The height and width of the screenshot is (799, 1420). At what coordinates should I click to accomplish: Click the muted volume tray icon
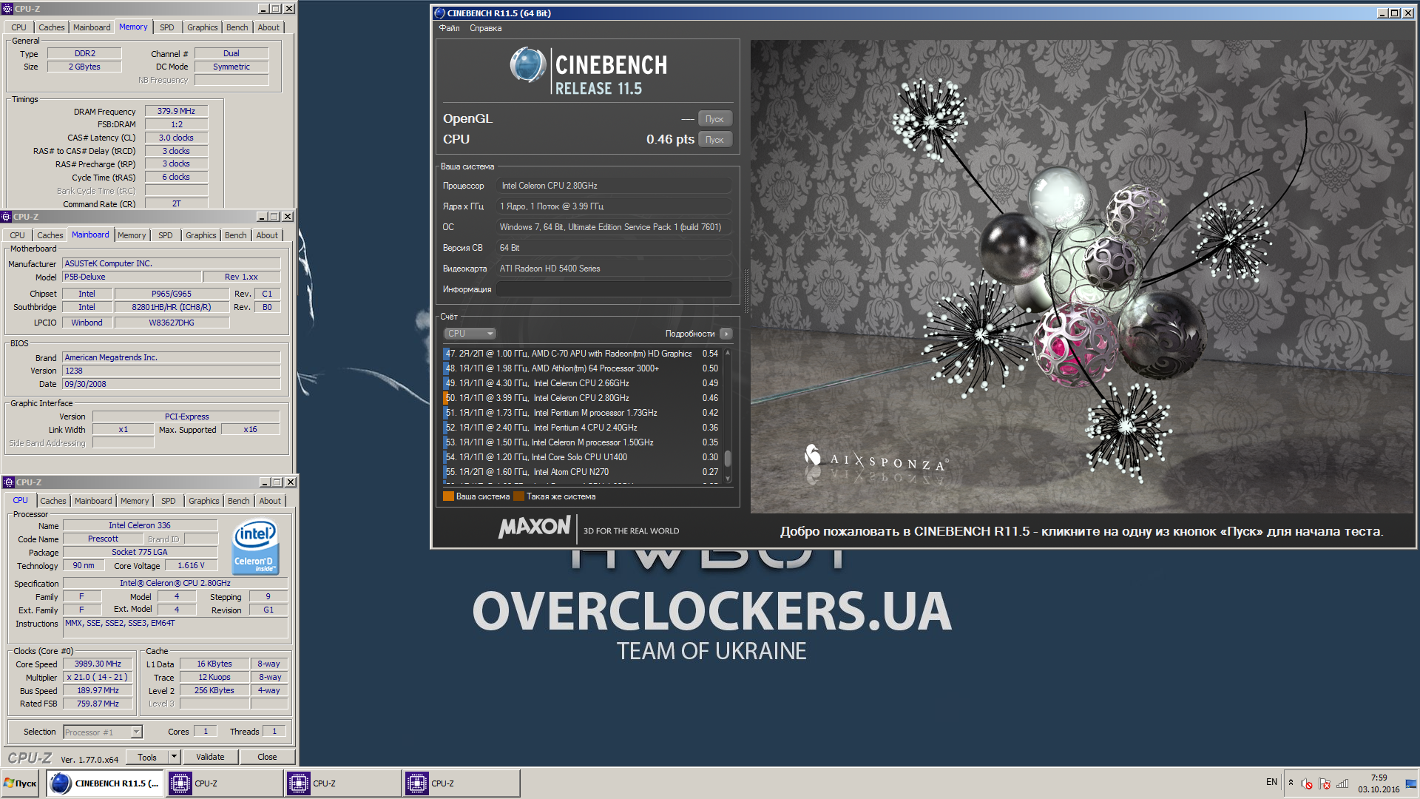point(1307,783)
